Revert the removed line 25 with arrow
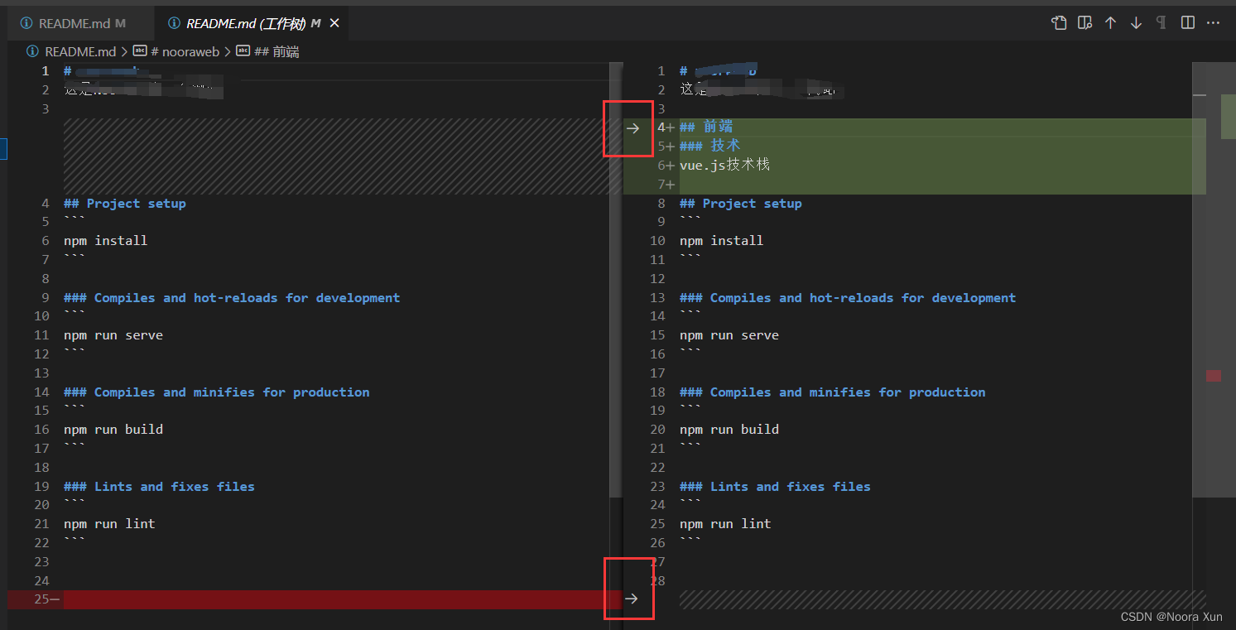 (632, 599)
